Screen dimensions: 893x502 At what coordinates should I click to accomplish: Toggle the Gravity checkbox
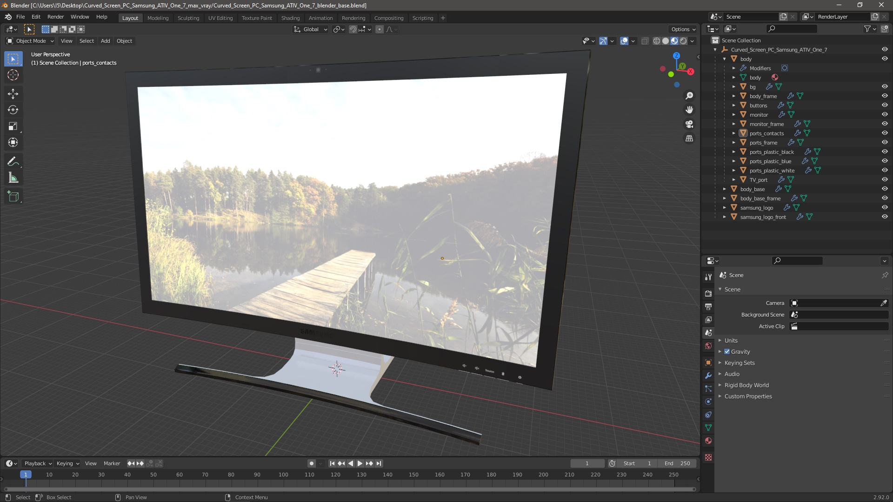click(727, 352)
